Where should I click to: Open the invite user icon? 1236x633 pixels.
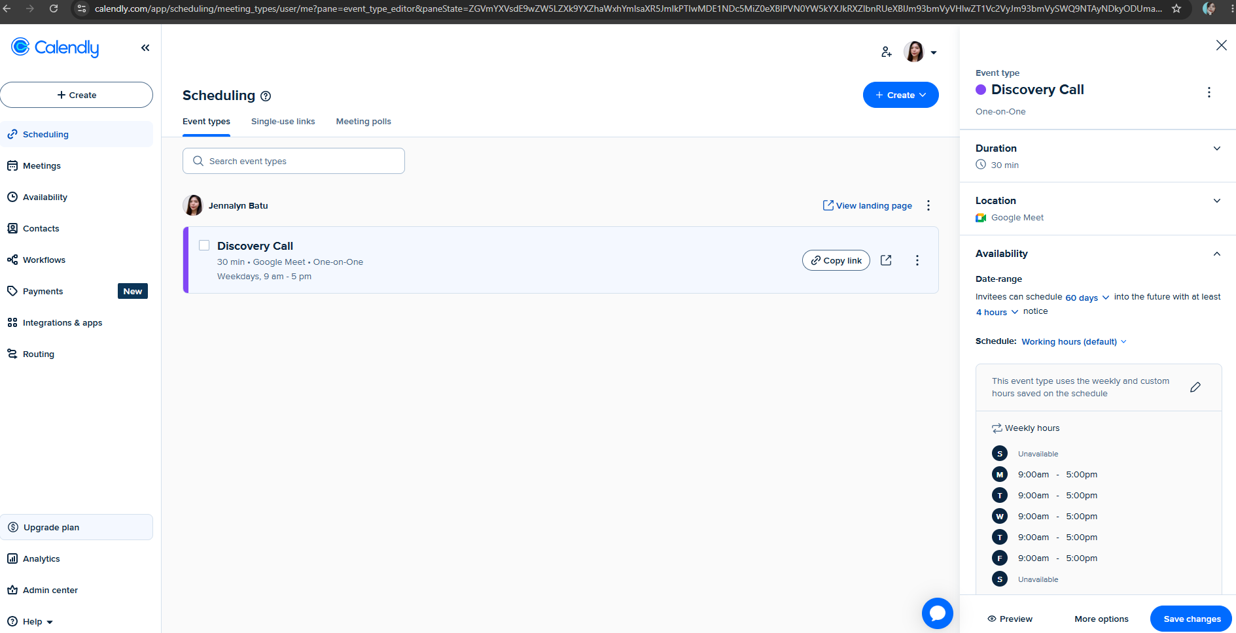point(887,52)
